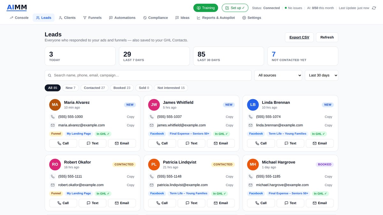Click the RO avatar for Robert Okafor
383x215 pixels.
point(55,164)
